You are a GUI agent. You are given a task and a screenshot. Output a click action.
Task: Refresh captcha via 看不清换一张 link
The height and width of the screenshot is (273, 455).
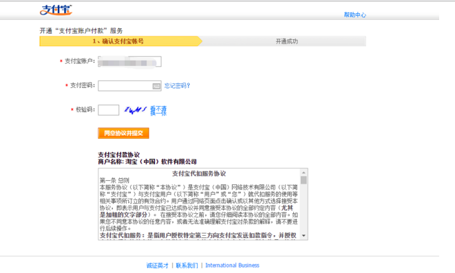tap(158, 111)
